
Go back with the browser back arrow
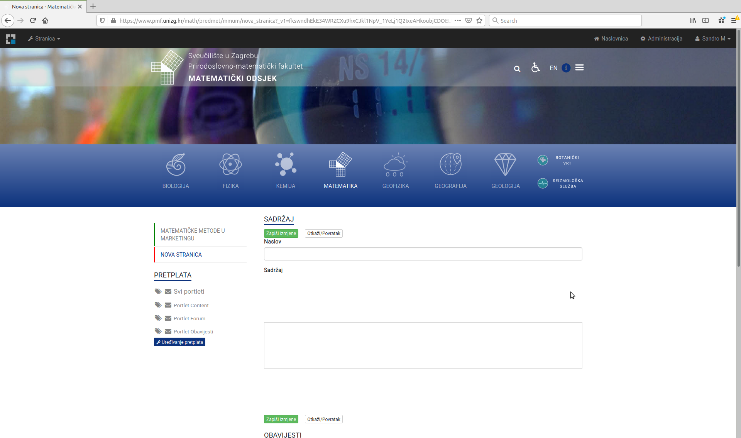8,20
